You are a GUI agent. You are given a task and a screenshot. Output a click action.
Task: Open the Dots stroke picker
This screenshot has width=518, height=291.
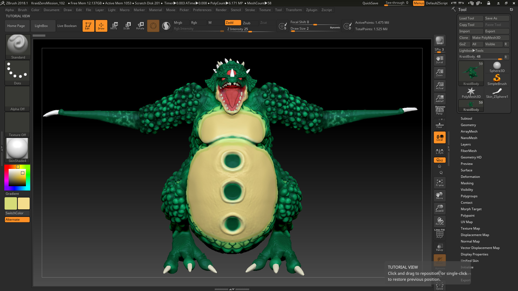point(17,72)
